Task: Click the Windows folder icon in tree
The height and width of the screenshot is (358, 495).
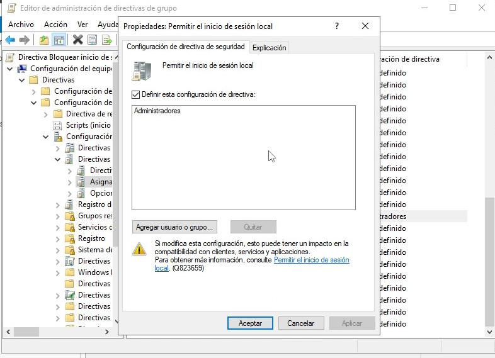Action: pyautogui.click(x=70, y=272)
